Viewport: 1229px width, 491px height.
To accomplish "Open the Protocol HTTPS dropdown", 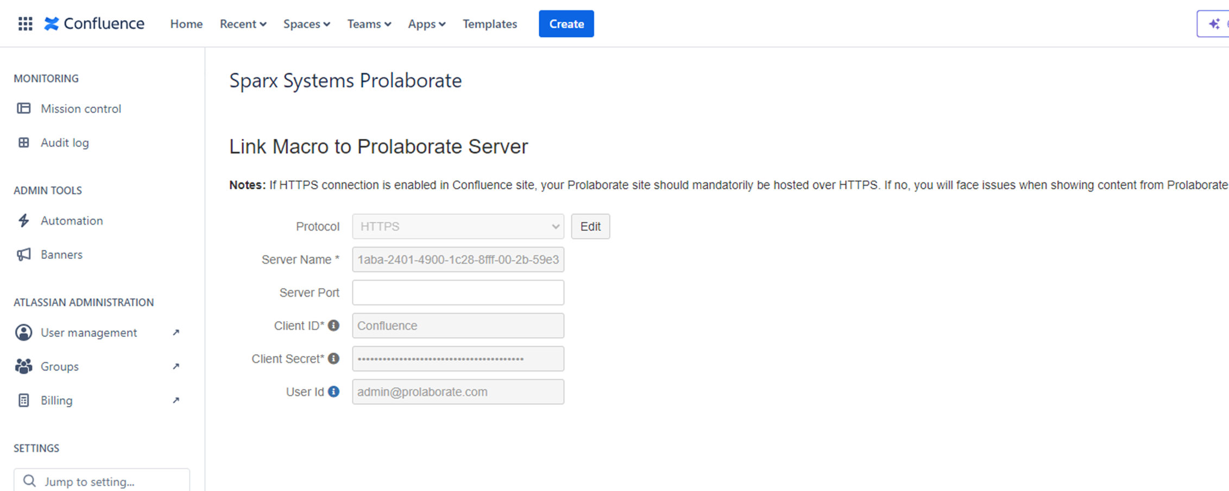I will pyautogui.click(x=458, y=226).
